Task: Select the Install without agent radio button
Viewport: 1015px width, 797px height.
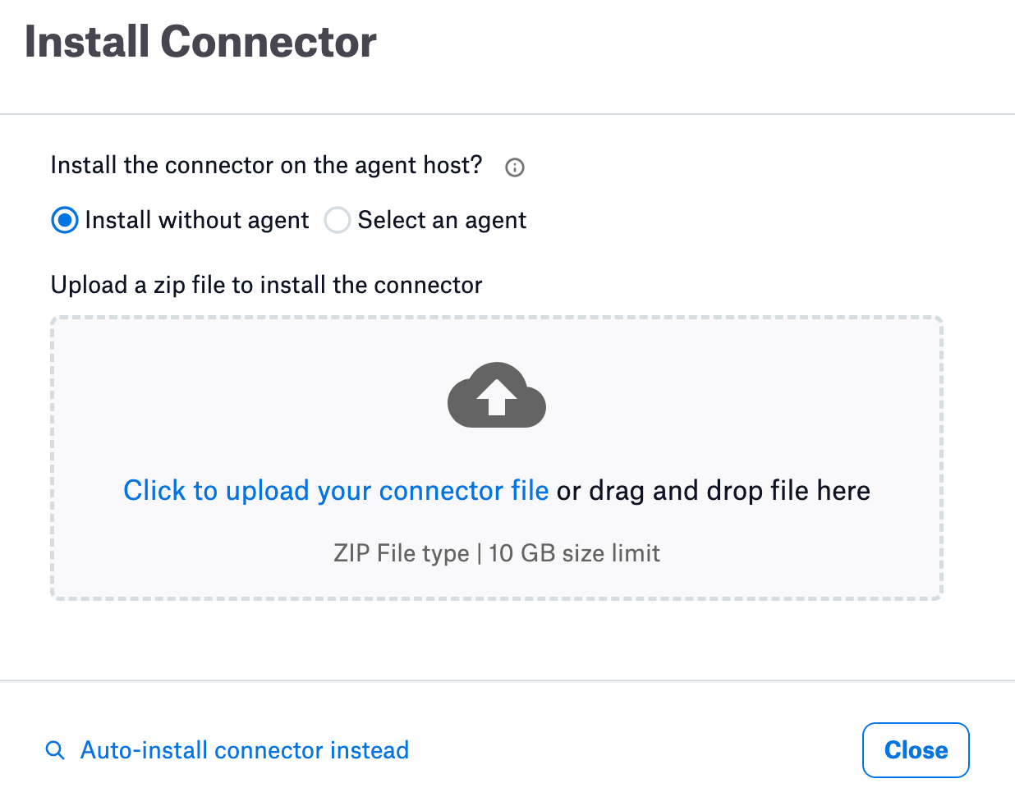Action: [x=65, y=220]
